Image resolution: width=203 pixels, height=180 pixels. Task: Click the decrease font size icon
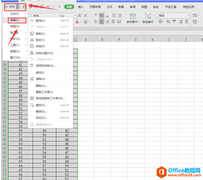86,16
